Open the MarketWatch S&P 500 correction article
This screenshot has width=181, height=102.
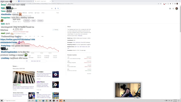[23, 87]
